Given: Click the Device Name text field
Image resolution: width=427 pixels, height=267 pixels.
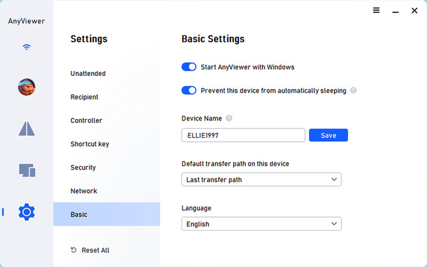Looking at the screenshot, I should click(x=243, y=135).
